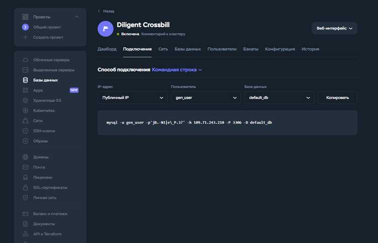Open the Образы disk icon

(x=25, y=141)
